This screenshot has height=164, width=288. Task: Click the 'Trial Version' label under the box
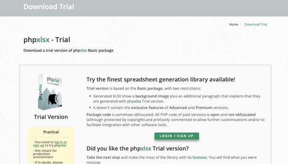click(x=51, y=117)
